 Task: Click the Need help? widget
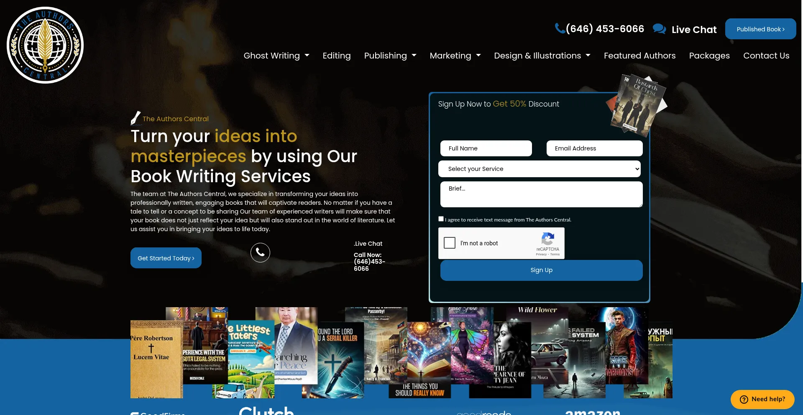pos(762,399)
